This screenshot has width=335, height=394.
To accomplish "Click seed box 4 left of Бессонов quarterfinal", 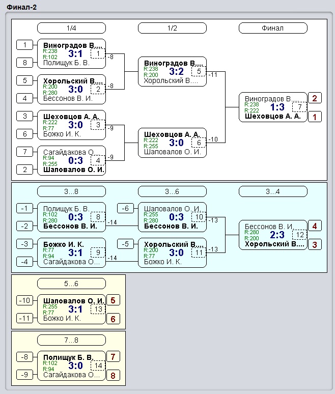I will pyautogui.click(x=24, y=98).
